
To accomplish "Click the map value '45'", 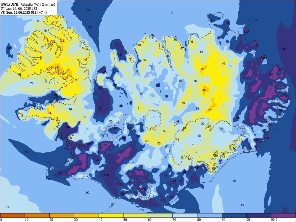I will [26, 39].
